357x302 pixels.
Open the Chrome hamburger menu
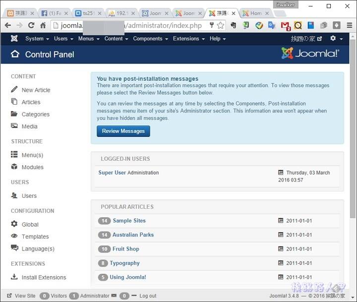(350, 25)
